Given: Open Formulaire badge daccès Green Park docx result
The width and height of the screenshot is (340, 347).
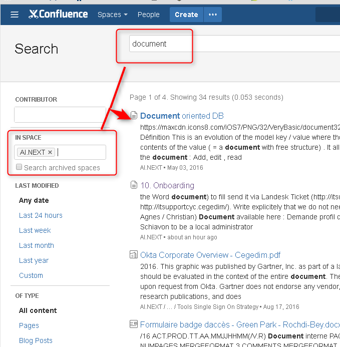Looking at the screenshot, I should (x=240, y=324).
